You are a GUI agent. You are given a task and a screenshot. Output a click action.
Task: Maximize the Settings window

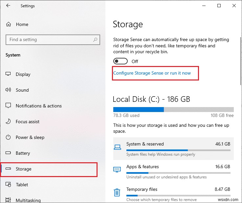click(x=219, y=6)
